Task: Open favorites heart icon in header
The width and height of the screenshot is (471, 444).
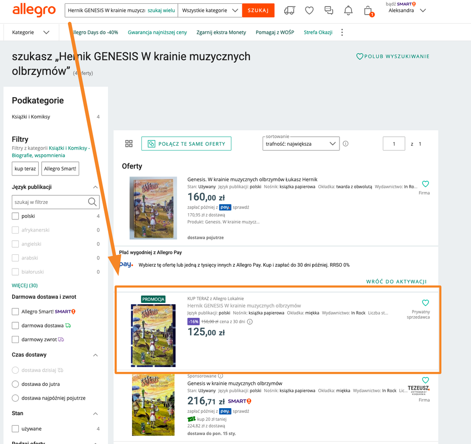Action: tap(309, 10)
